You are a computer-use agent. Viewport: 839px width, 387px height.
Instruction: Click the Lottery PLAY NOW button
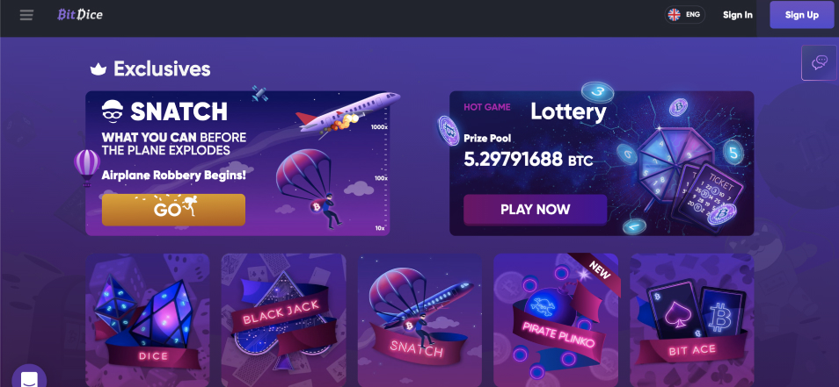pos(535,209)
